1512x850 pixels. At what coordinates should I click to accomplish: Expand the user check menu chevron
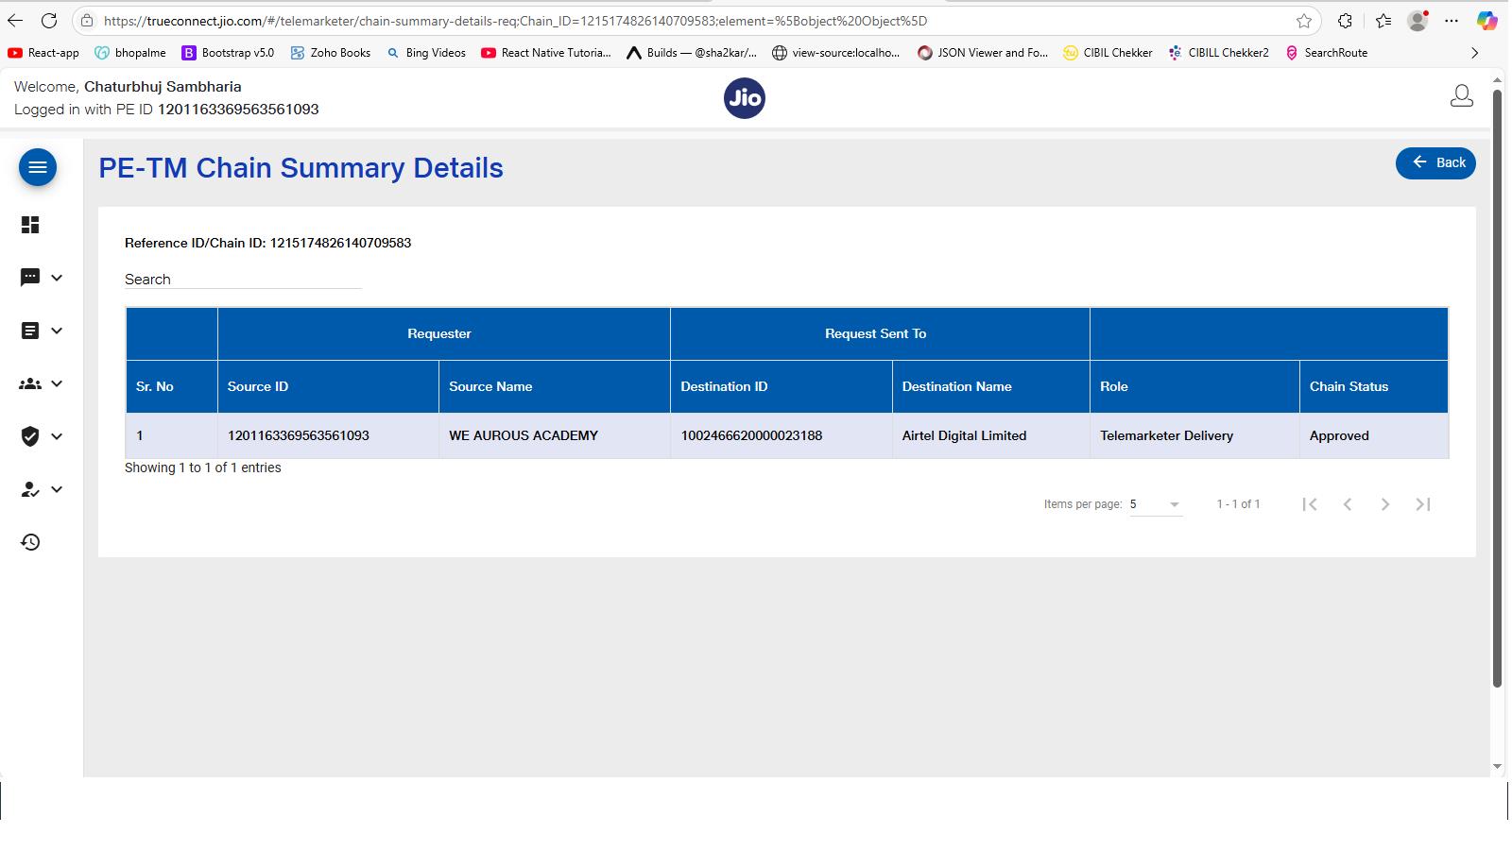point(57,489)
